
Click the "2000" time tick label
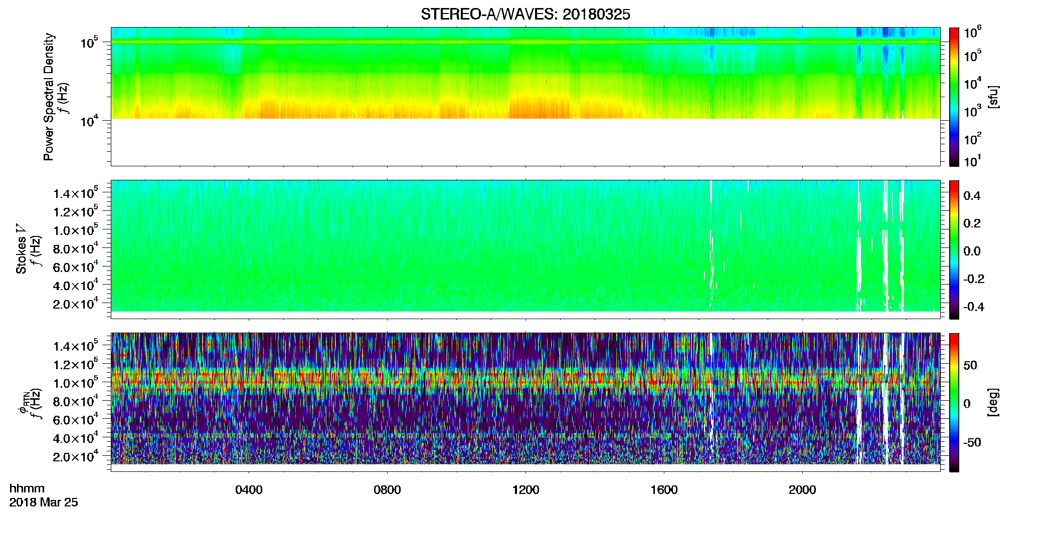click(802, 490)
